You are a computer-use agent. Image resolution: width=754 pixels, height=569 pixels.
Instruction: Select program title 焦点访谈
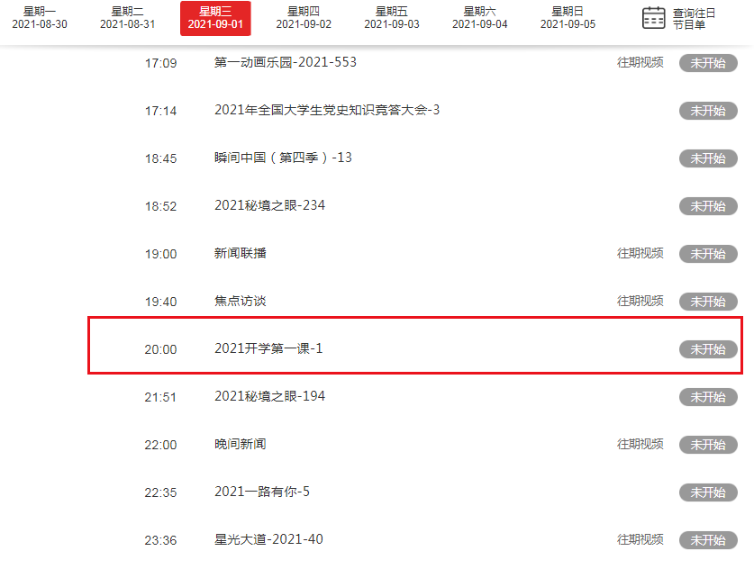[240, 301]
